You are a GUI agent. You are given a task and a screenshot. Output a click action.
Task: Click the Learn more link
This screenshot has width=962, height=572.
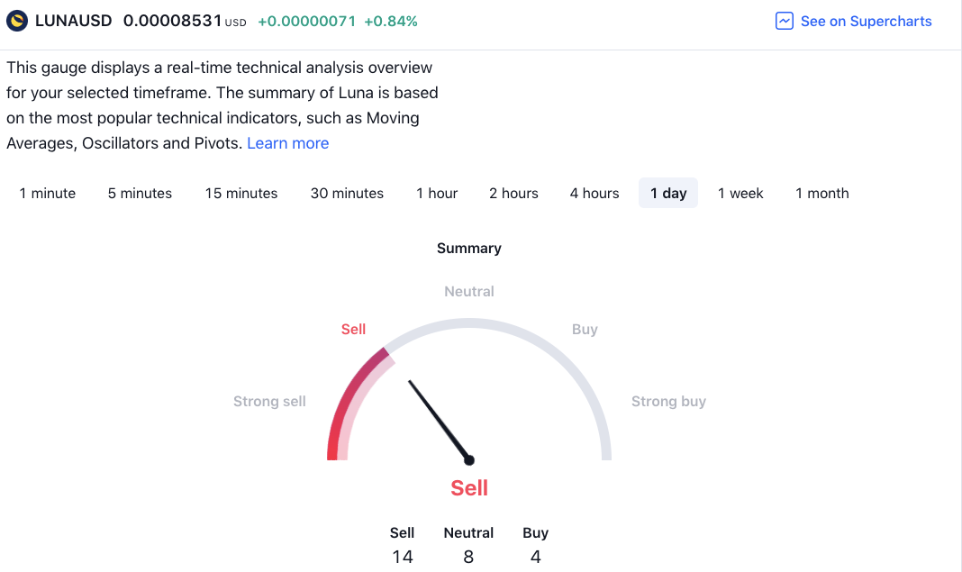click(x=287, y=143)
